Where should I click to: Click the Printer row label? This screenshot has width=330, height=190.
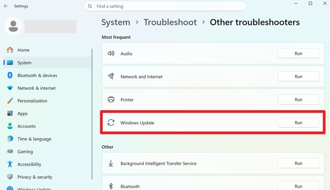point(127,99)
